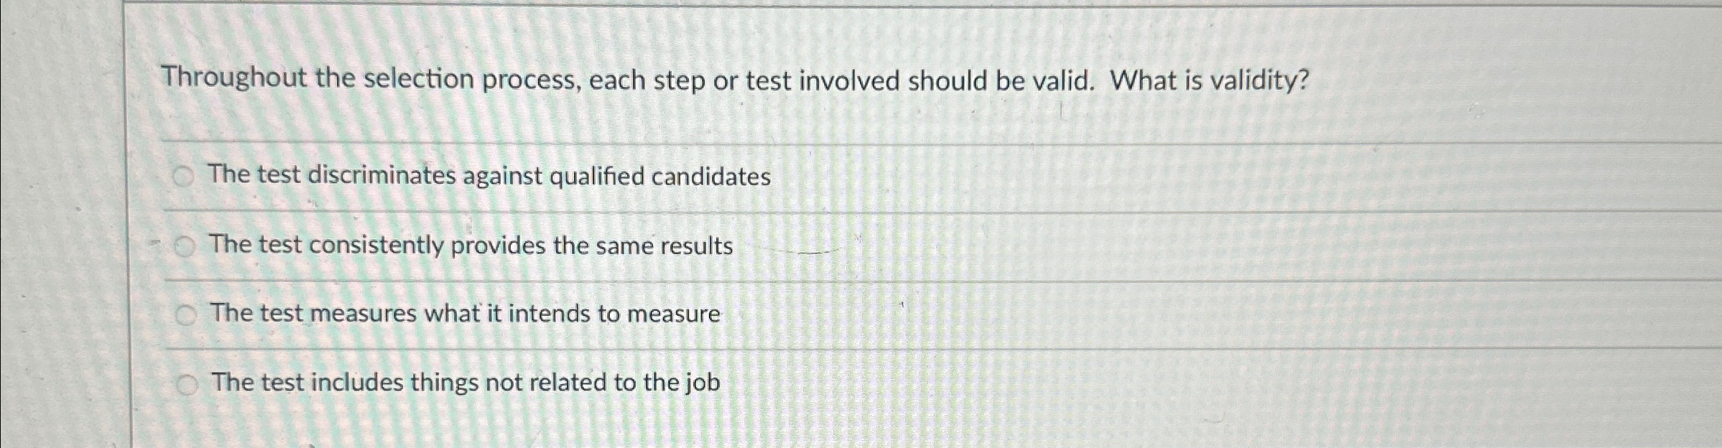Click the fourth answer row area
This screenshot has height=448, width=1722.
click(x=1006, y=385)
